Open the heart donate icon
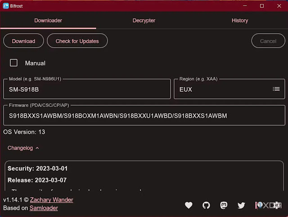 [x=189, y=205]
